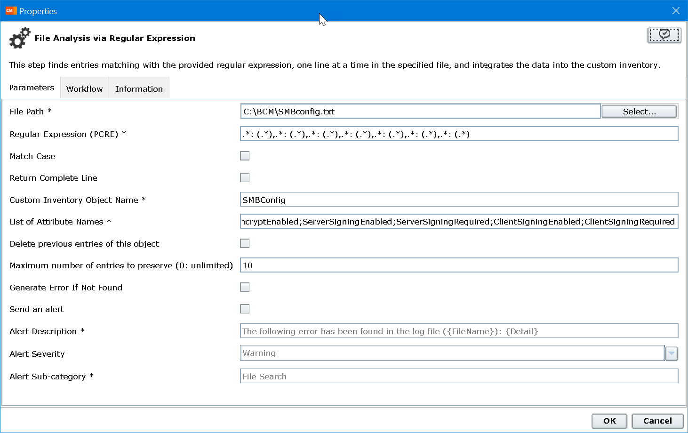Enable Generate Error If Not Found
The width and height of the screenshot is (688, 433).
tap(245, 287)
